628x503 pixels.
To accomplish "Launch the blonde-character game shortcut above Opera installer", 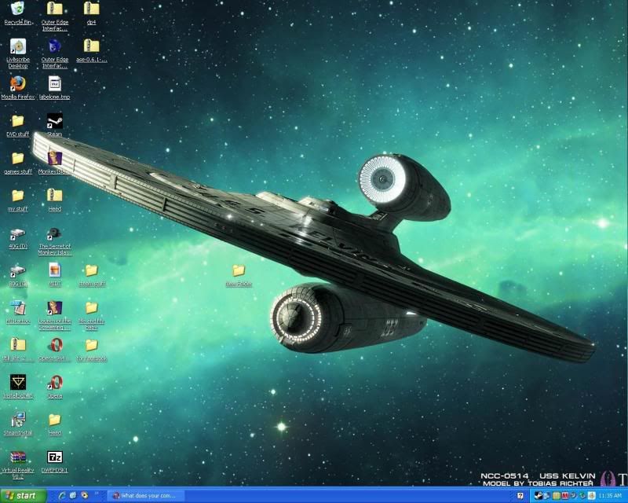I will (54, 315).
